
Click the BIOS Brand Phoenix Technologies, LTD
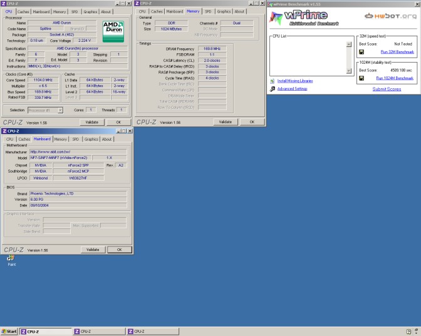pyautogui.click(x=78, y=193)
